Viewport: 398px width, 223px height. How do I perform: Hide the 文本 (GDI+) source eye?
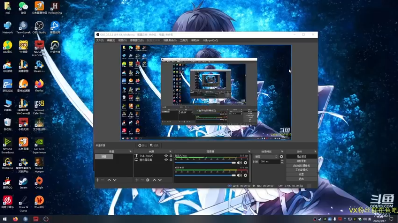[166, 156]
